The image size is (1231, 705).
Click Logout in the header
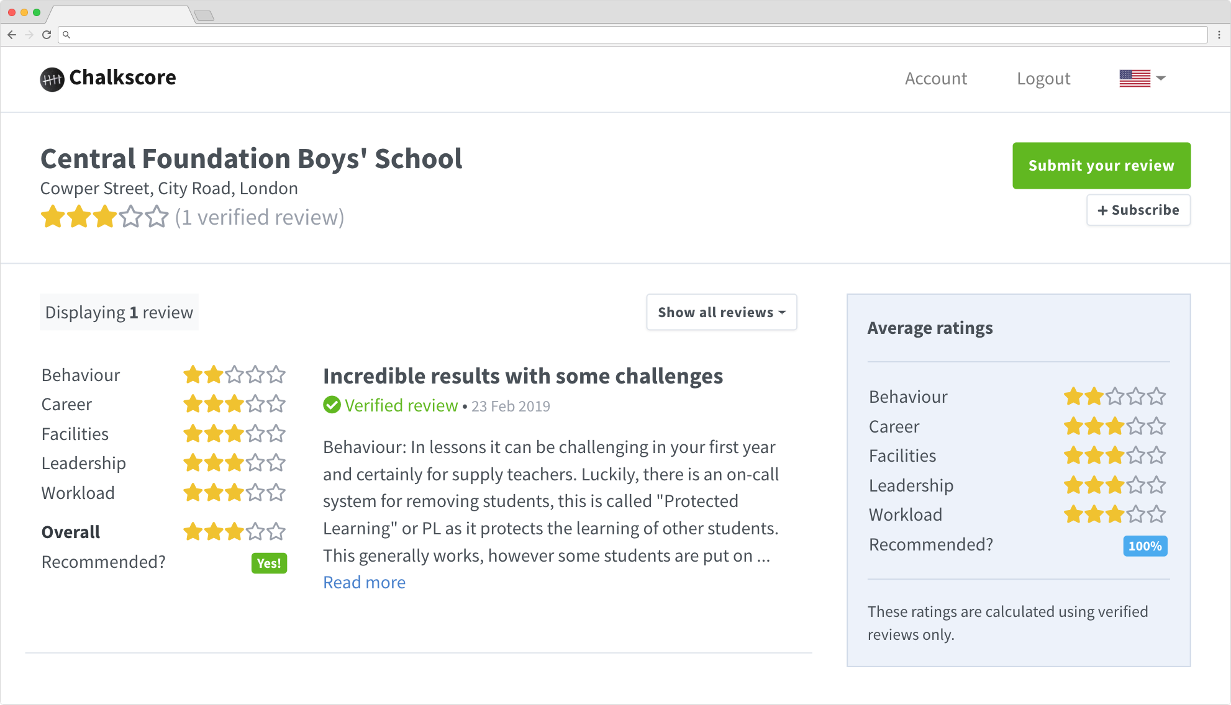1043,79
